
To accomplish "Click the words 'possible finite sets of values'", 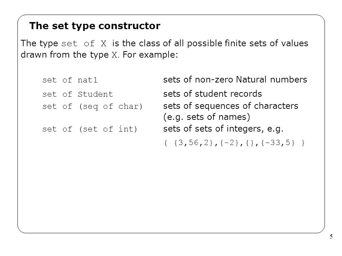I will click(x=248, y=43).
